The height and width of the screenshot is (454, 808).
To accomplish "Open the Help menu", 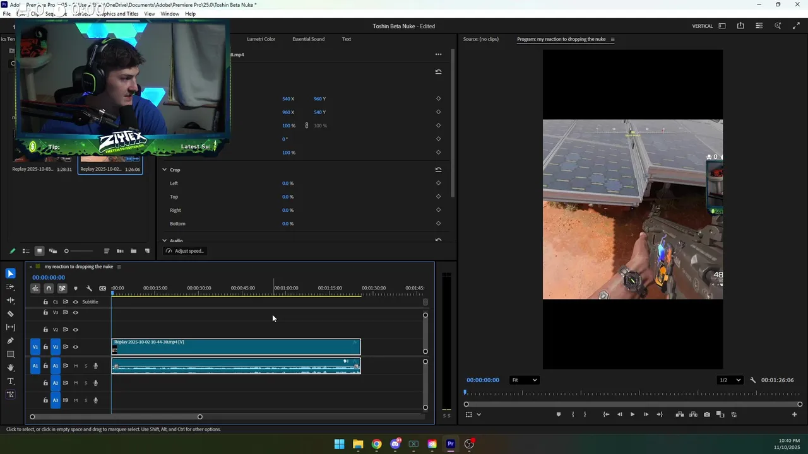I will tap(190, 14).
